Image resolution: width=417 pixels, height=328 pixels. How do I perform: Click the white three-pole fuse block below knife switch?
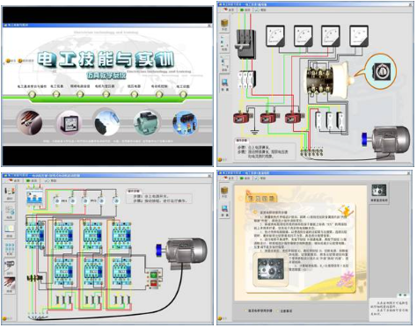click(246, 79)
